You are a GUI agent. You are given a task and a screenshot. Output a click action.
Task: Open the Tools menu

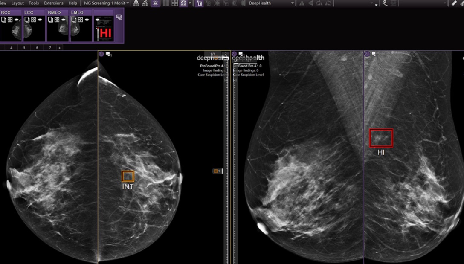[x=33, y=3]
